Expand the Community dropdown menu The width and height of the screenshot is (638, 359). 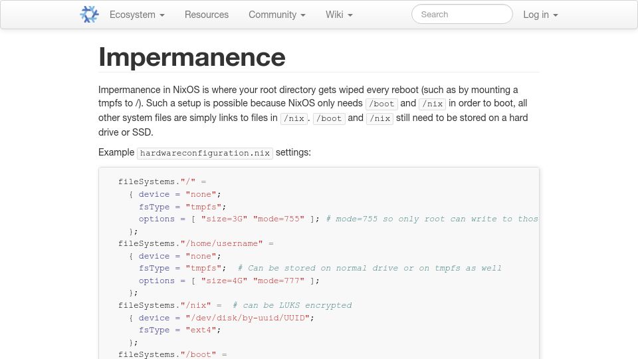pos(277,15)
